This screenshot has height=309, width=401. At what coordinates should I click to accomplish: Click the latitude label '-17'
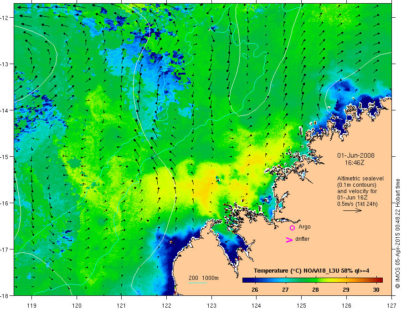click(x=5, y=249)
